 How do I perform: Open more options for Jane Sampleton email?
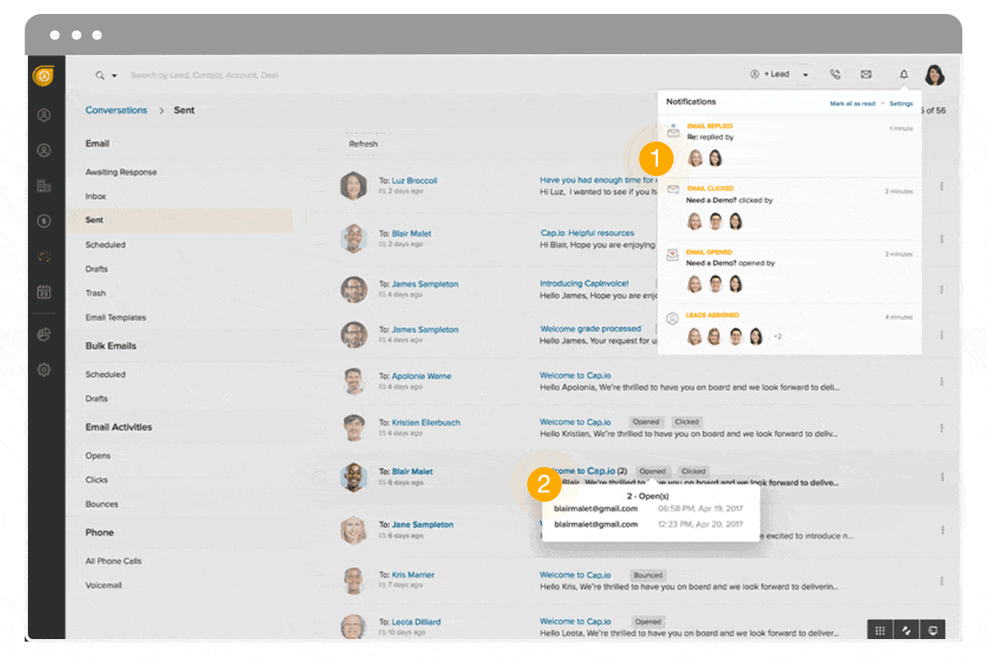coord(941,531)
